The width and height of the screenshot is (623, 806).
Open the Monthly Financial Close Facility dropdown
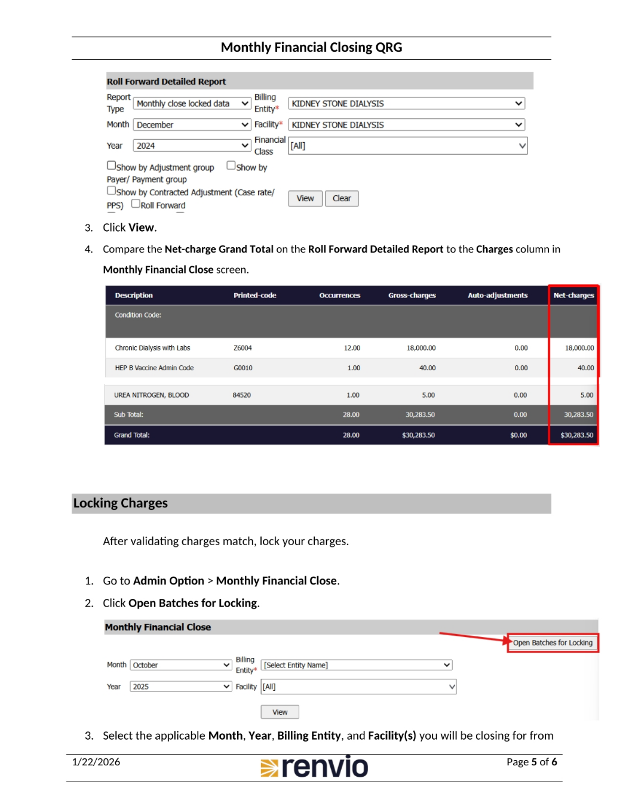358,687
